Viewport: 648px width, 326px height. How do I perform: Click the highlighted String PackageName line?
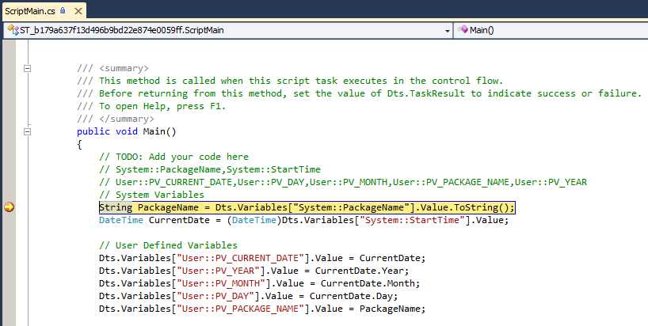coord(307,207)
